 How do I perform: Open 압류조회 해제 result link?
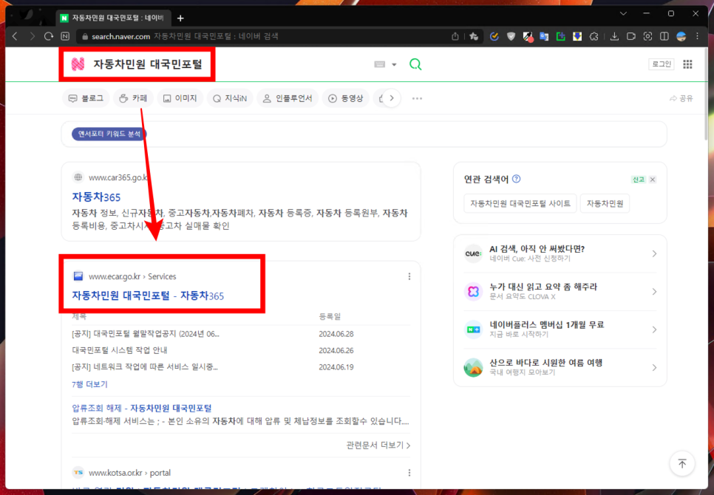142,408
